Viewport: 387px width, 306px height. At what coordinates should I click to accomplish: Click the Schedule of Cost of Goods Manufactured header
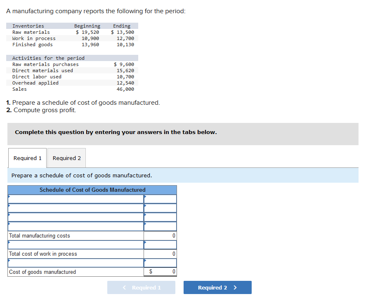(x=92, y=190)
